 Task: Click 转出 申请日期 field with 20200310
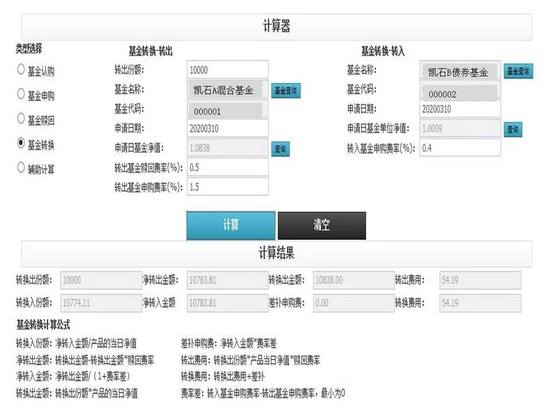point(228,128)
